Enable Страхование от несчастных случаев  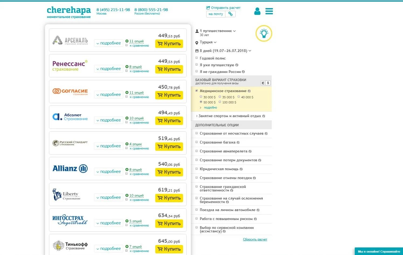click(x=197, y=133)
